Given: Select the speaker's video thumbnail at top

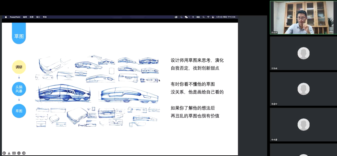Looking at the screenshot, I should coord(303,17).
